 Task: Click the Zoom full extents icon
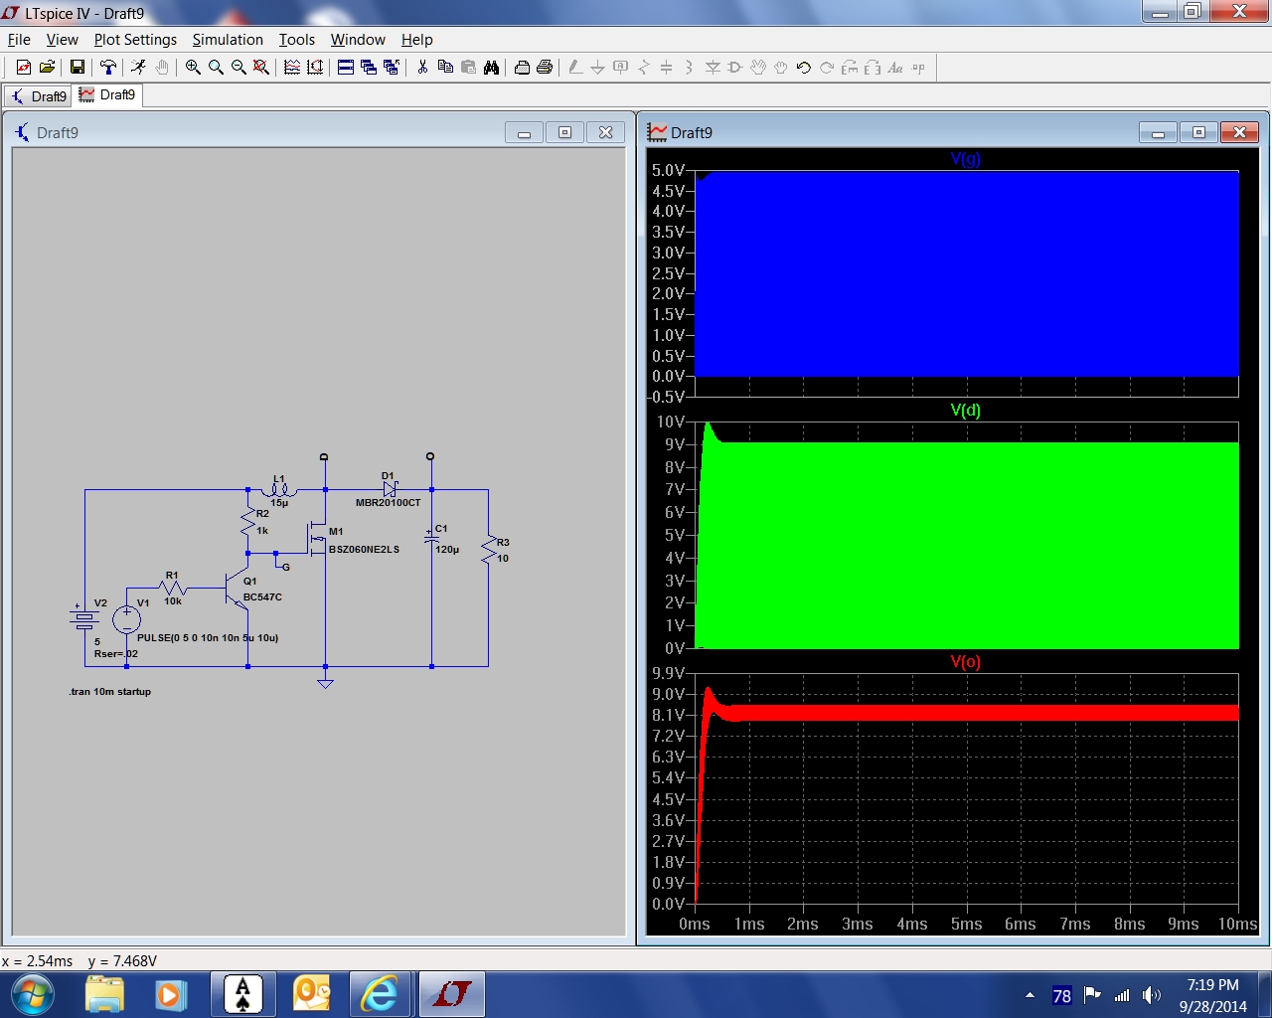(261, 68)
